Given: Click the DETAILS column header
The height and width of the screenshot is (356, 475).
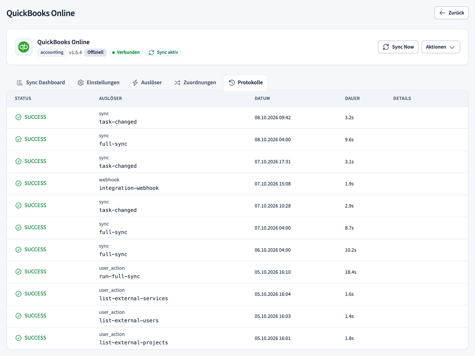Looking at the screenshot, I should point(402,98).
